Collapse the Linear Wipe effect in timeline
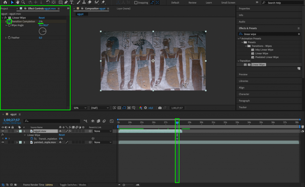 point(25,135)
